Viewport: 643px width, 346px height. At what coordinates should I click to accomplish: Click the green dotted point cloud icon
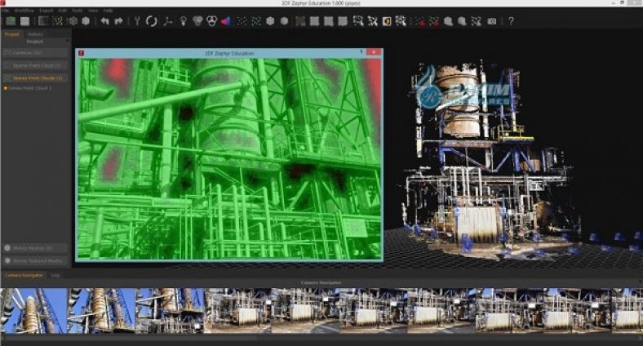tap(256, 21)
